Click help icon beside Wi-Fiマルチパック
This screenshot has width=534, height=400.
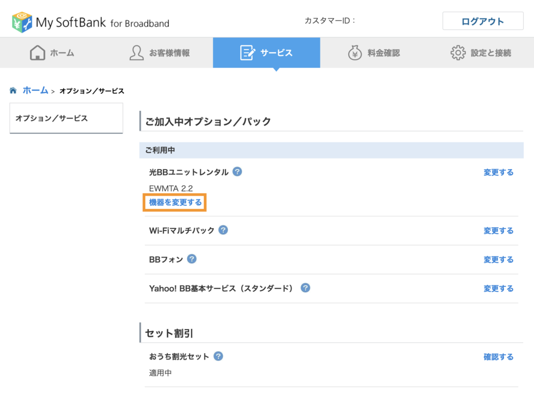coord(223,230)
